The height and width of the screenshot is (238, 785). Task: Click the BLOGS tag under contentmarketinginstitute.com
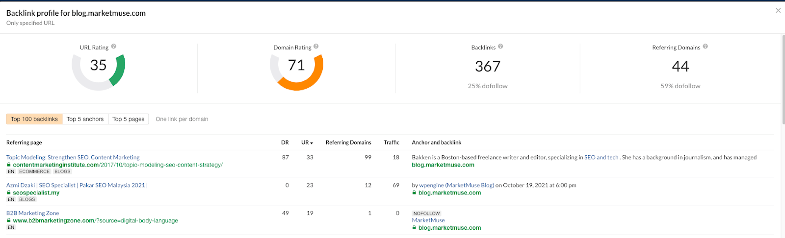click(62, 172)
